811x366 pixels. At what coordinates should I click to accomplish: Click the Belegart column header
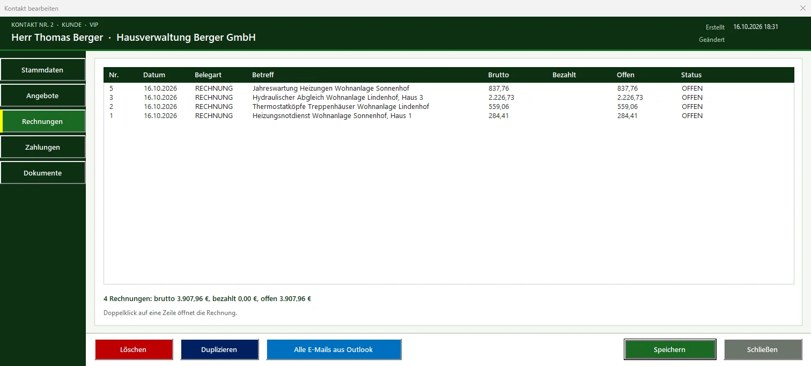(x=208, y=75)
